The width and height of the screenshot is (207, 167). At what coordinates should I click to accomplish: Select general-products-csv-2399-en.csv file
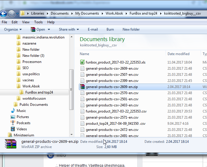tap(112, 81)
